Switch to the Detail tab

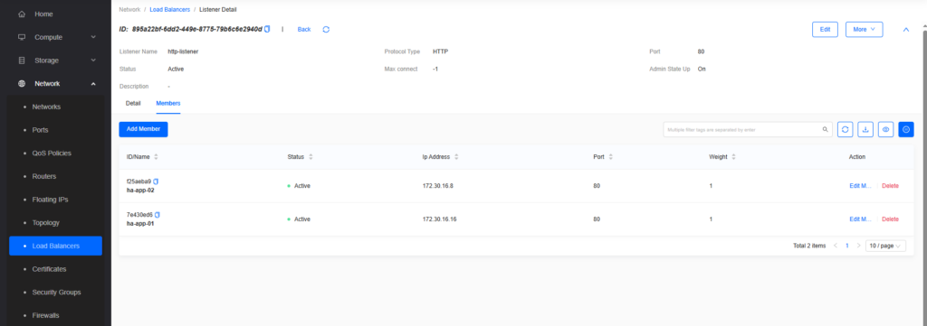133,103
